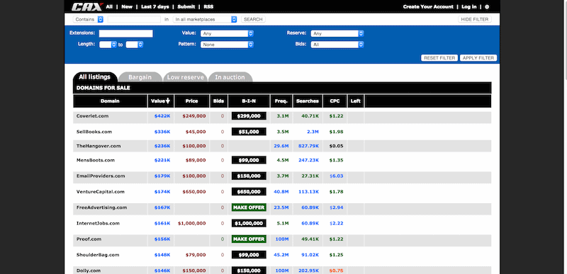Open the Length minimum dropdown
Viewport: 567px width, 274px height.
coord(108,45)
